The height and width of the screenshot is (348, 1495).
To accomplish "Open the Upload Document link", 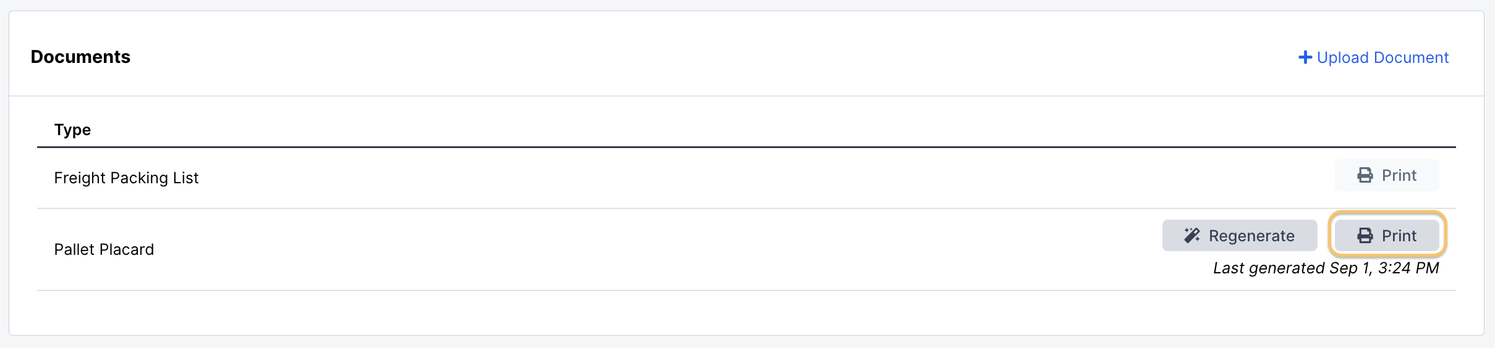I will pos(1374,57).
